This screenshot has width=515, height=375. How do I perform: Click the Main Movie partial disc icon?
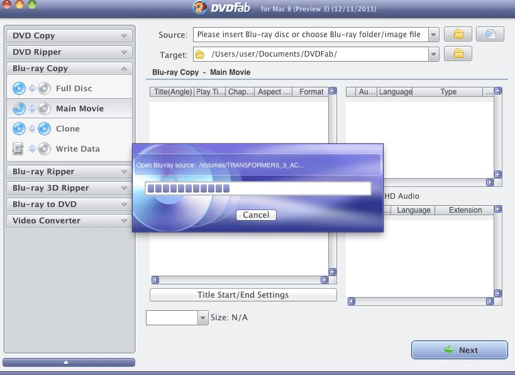[19, 108]
